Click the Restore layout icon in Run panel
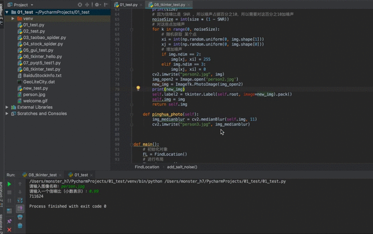Viewport: 373px width, 234px height. (x=9, y=211)
